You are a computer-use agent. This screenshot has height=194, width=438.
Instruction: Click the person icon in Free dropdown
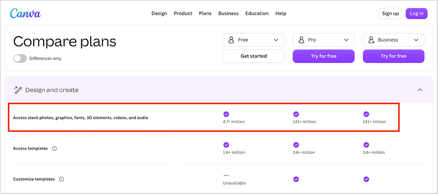tap(231, 40)
